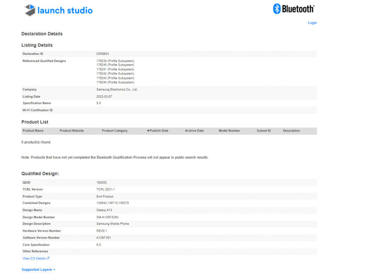Open the Supported Layers dropdown arrow
The width and height of the screenshot is (384, 276).
[54, 269]
